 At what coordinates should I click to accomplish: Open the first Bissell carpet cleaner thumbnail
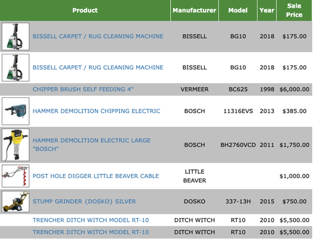pos(16,36)
